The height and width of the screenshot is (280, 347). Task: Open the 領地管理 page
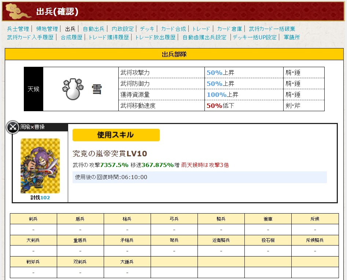coord(47,29)
